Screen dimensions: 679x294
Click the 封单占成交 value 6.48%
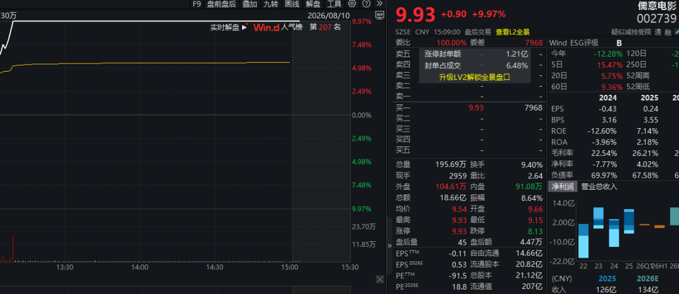click(x=517, y=66)
